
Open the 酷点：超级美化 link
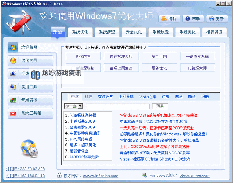click(x=83, y=145)
